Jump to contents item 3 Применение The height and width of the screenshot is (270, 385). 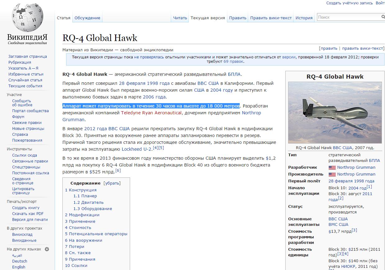pyautogui.click(x=80, y=222)
